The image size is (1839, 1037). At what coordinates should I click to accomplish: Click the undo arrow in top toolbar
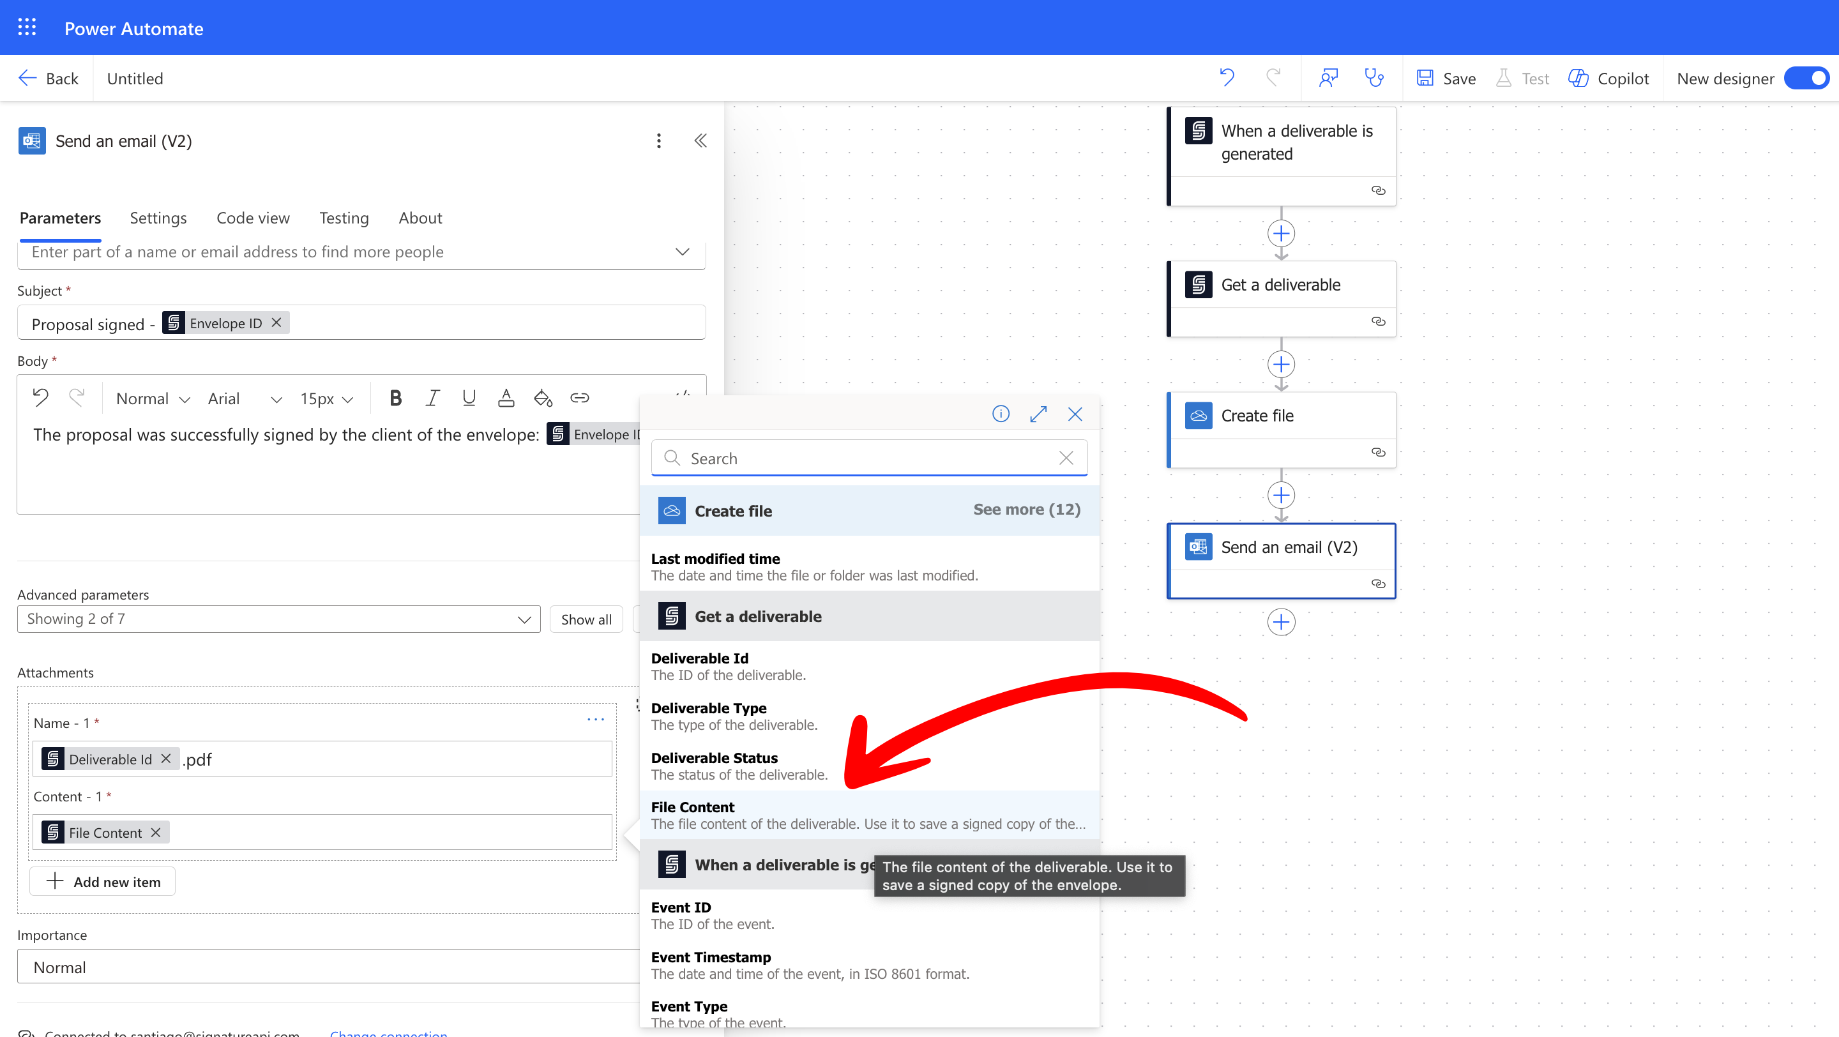(1227, 78)
